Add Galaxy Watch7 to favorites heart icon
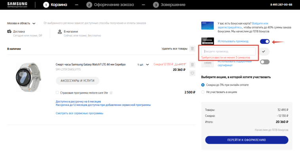 192,73
